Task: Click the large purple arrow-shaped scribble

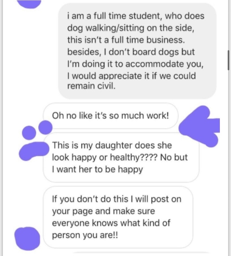Action: click(199, 126)
